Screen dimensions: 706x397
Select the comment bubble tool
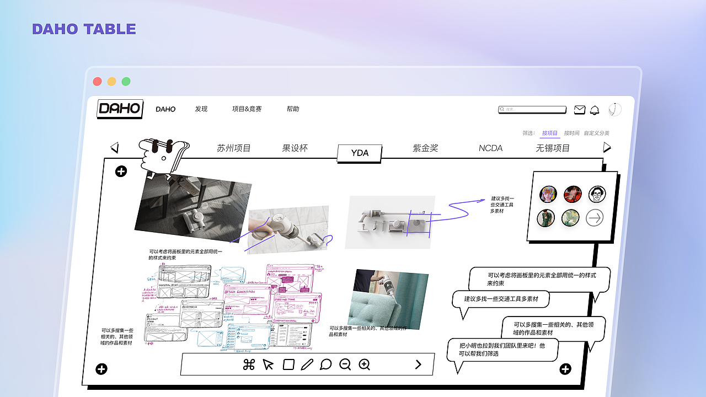pos(326,364)
